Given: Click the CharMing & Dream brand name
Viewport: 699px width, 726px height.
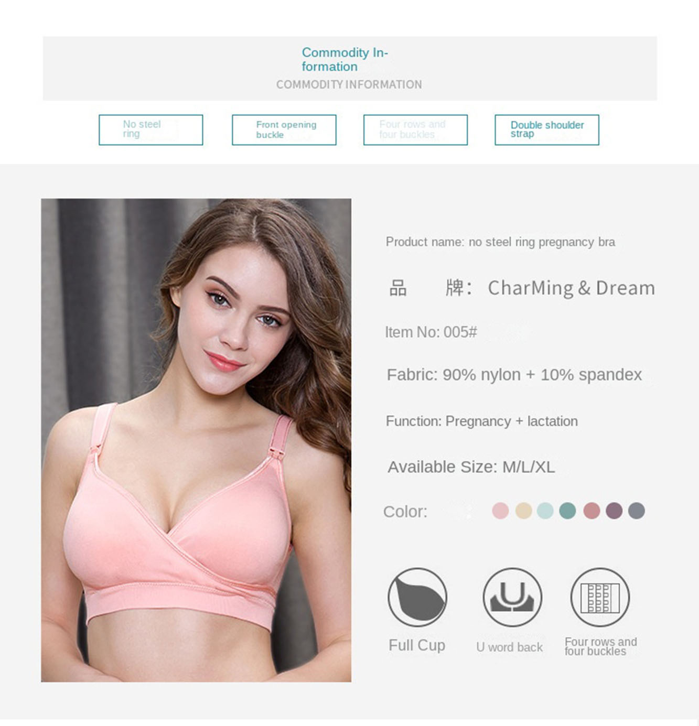Looking at the screenshot, I should coord(572,288).
